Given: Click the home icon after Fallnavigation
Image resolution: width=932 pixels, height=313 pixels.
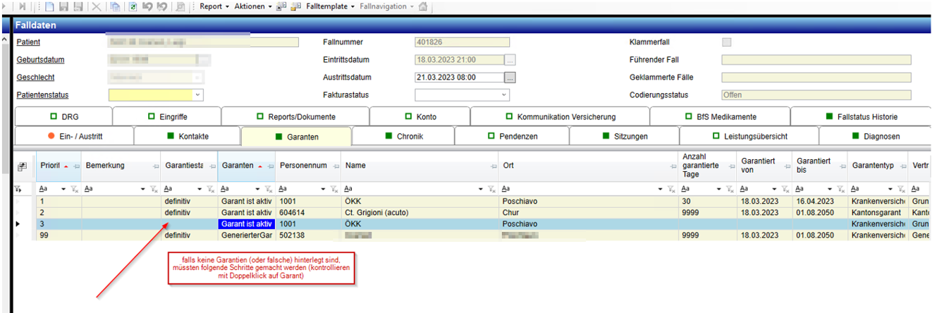Looking at the screenshot, I should pyautogui.click(x=423, y=6).
